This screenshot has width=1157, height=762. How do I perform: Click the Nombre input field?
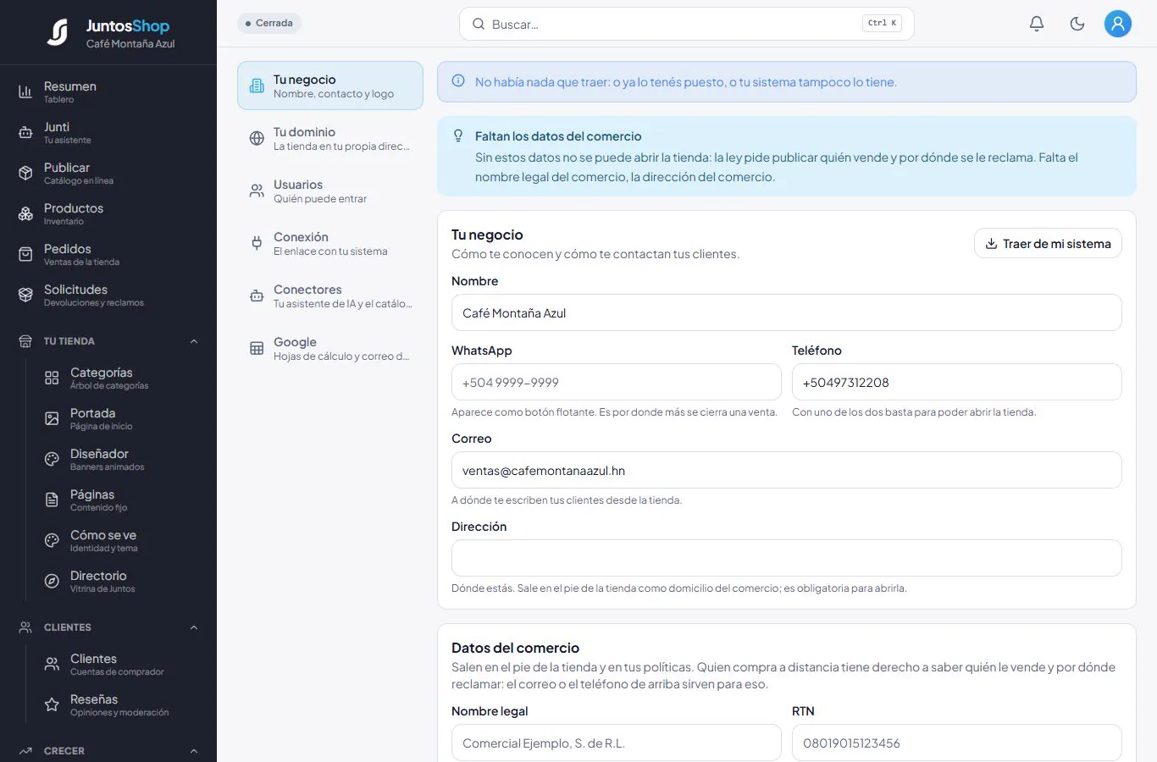coord(786,312)
